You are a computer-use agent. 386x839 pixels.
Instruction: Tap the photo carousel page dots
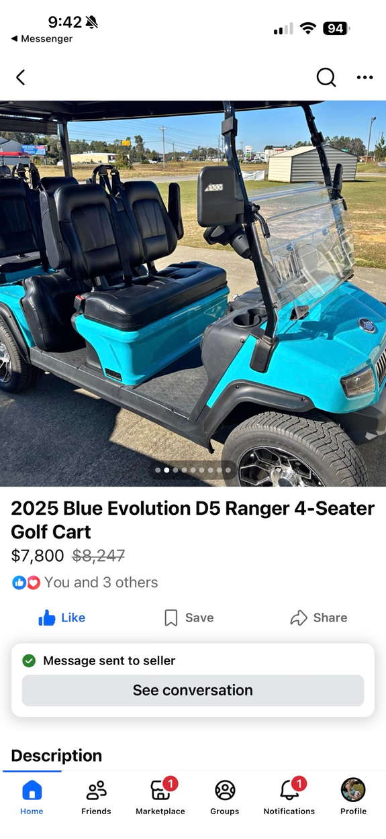pos(193,470)
